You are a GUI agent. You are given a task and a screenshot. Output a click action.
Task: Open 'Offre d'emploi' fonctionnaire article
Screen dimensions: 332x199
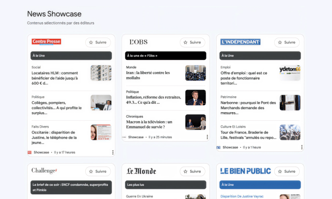[x=244, y=78]
